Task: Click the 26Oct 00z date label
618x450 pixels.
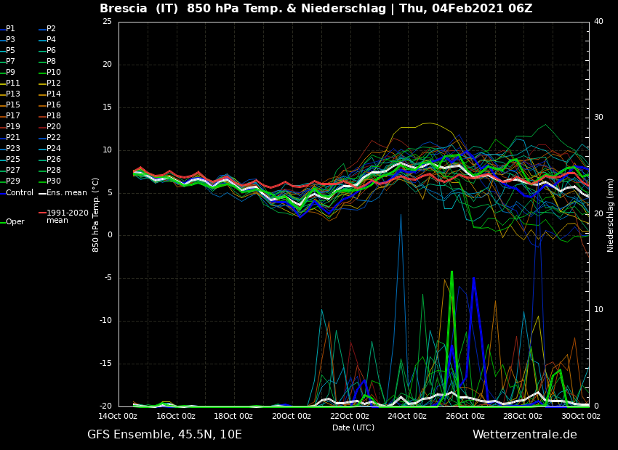Action: click(465, 416)
